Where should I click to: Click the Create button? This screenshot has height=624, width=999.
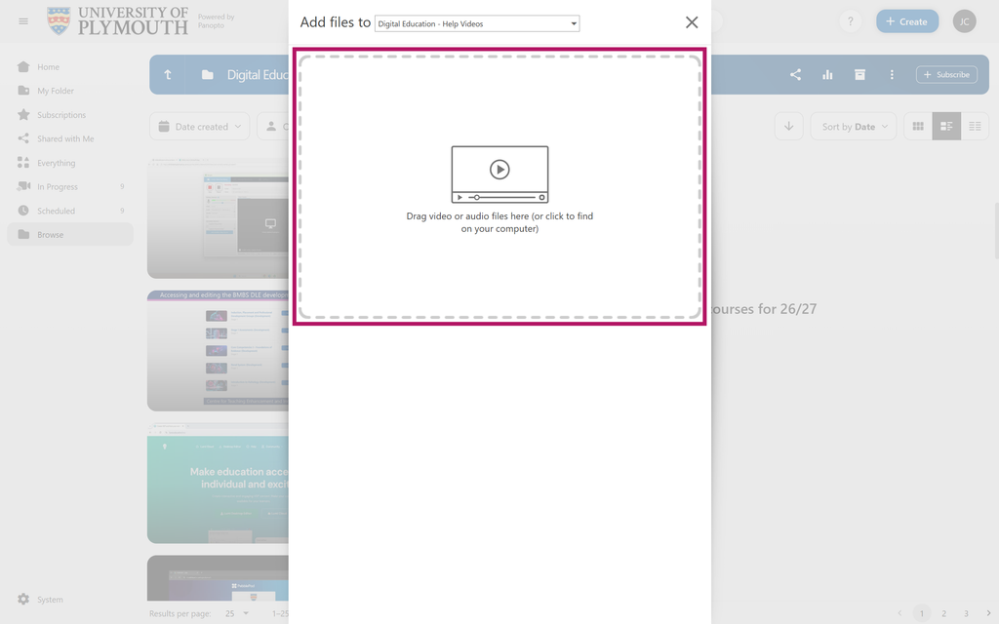(907, 21)
